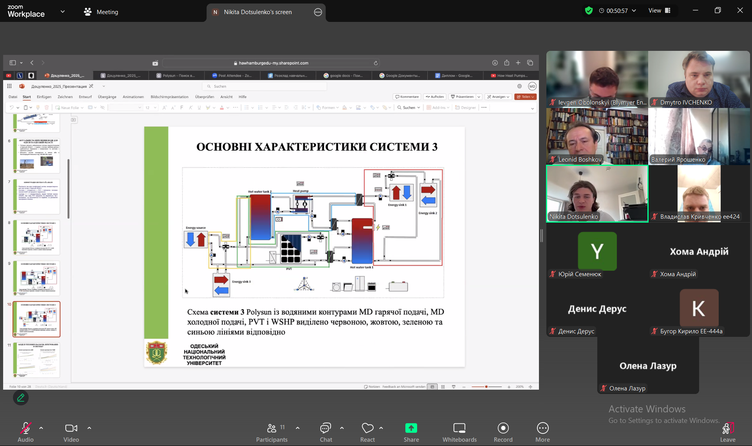Screen dimensions: 752x446
Task: Open the Zoom Workplace dropdown chevron
Action: click(63, 11)
